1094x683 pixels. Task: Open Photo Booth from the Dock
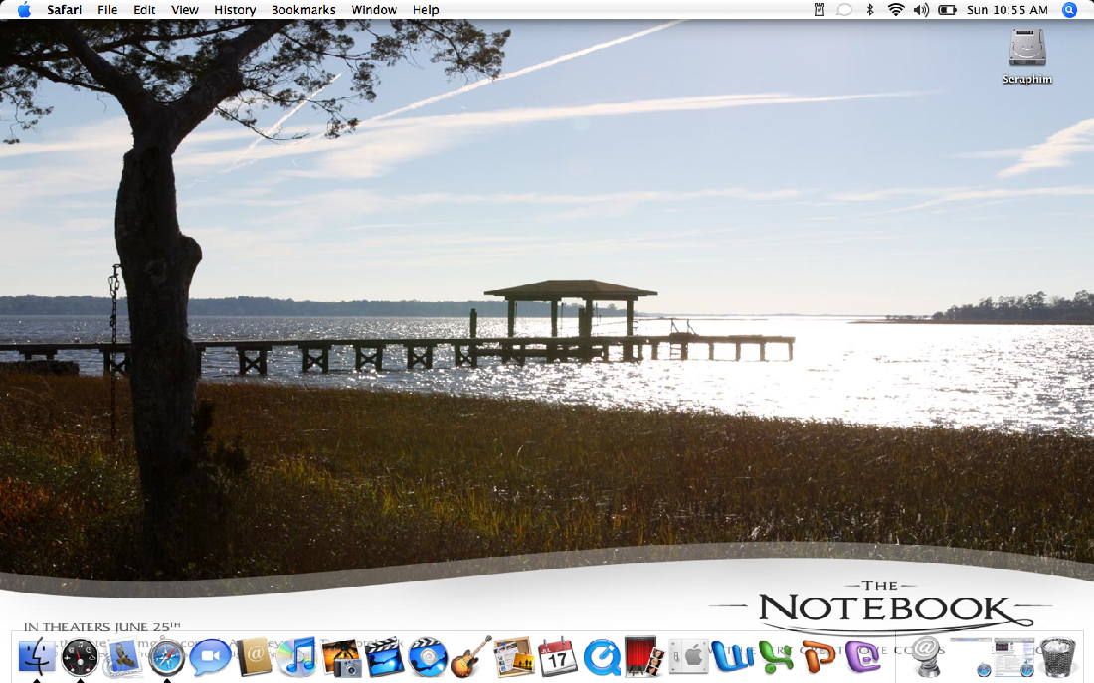[x=644, y=657]
